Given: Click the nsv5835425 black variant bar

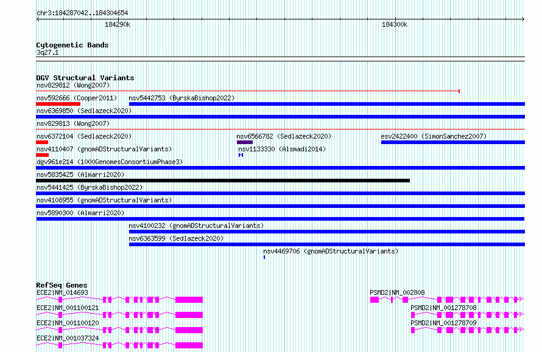Looking at the screenshot, I should click(223, 181).
